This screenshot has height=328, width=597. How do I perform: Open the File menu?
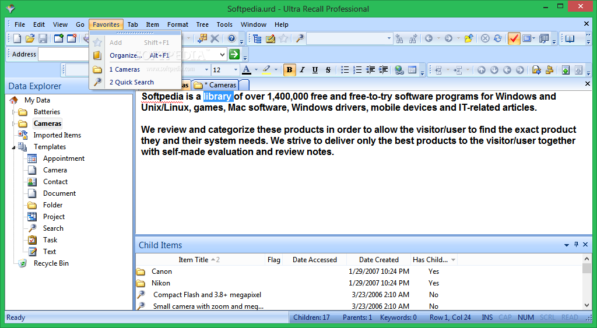click(x=20, y=24)
